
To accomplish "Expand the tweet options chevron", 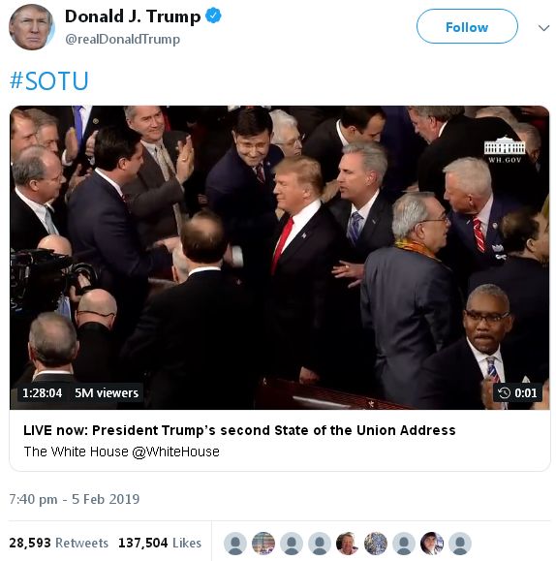I will 543,28.
